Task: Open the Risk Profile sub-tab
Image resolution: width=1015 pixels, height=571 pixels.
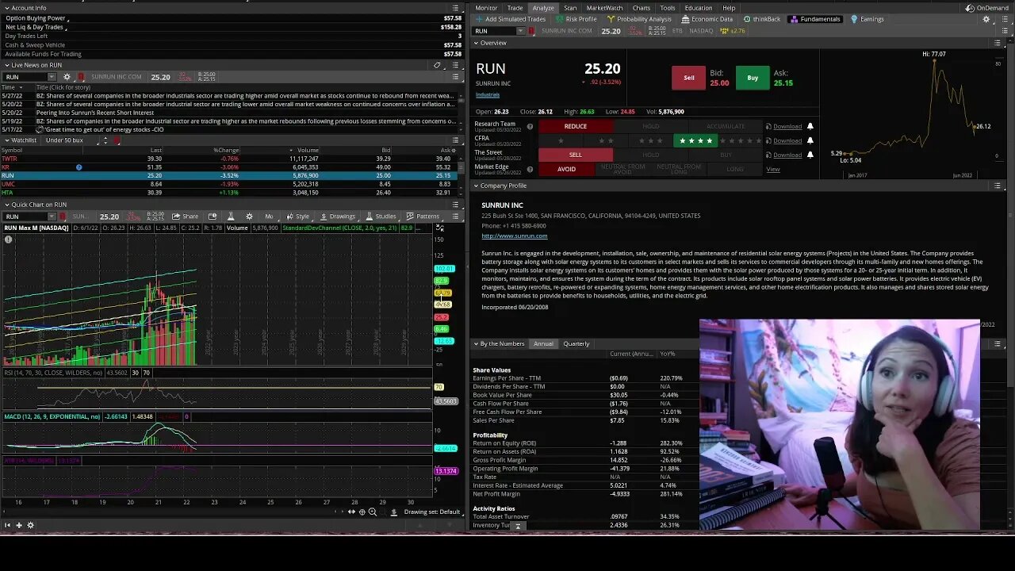Action: click(576, 19)
